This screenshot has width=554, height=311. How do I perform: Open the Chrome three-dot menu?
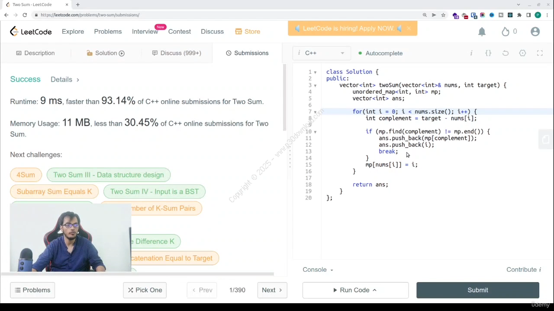[547, 15]
